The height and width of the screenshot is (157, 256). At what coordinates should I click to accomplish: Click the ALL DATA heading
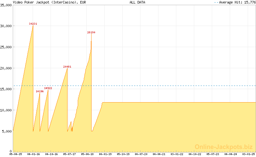pos(137,2)
